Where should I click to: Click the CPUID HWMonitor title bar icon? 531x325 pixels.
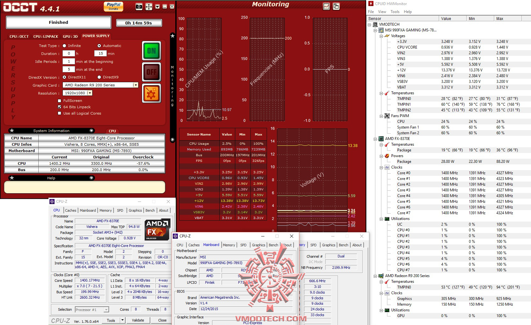(x=371, y=4)
